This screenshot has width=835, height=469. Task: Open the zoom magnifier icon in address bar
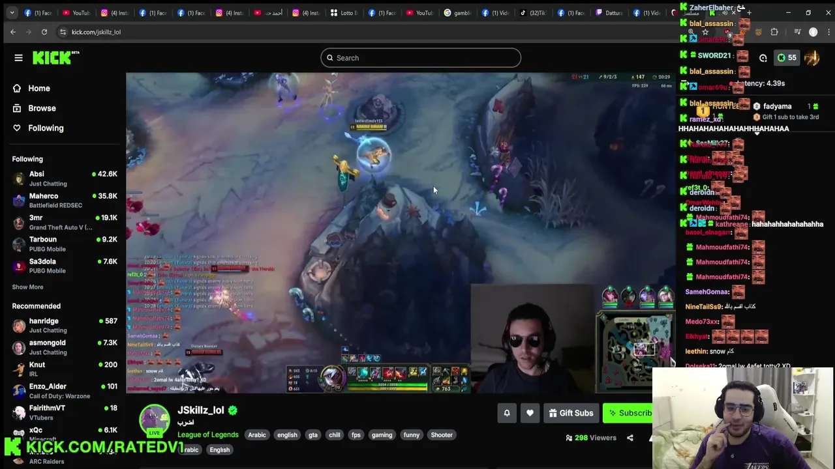(691, 32)
